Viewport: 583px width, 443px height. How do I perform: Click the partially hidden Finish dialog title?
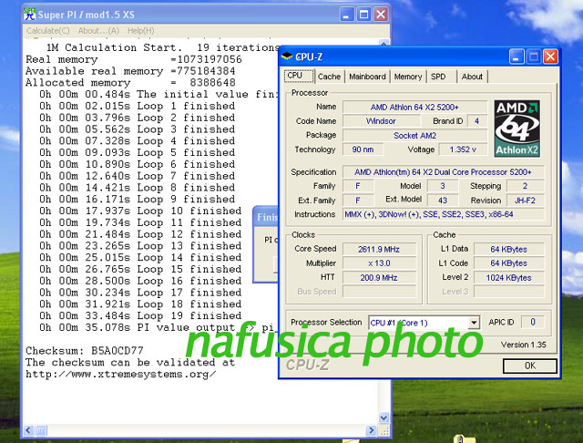point(267,217)
